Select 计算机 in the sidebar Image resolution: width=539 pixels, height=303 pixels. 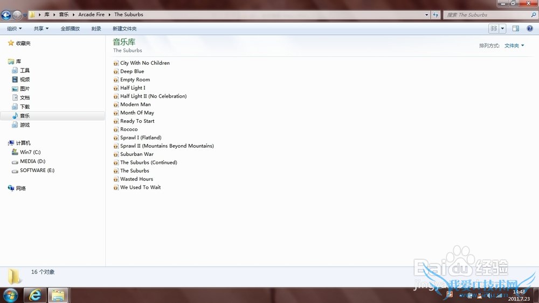click(x=19, y=143)
